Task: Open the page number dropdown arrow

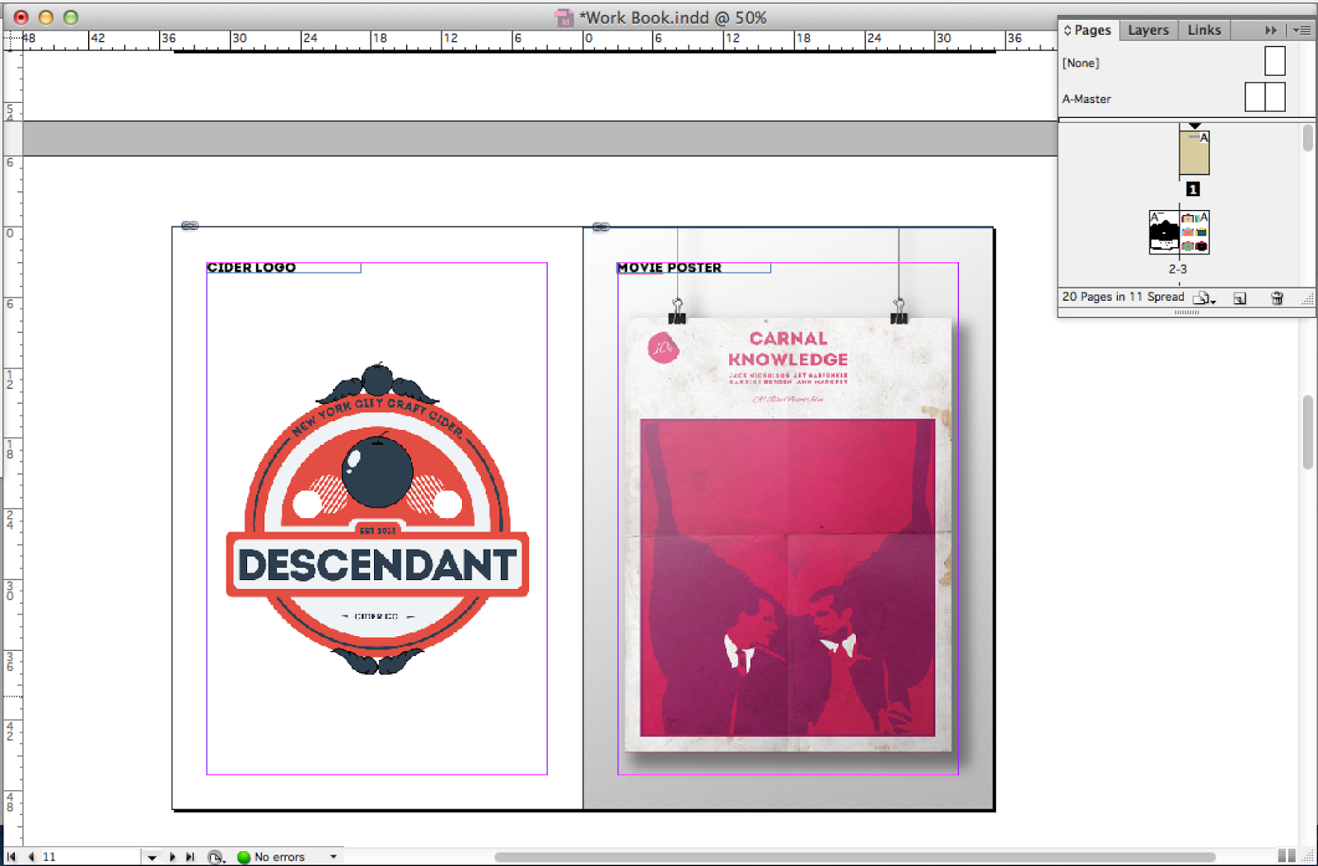Action: pyautogui.click(x=152, y=858)
